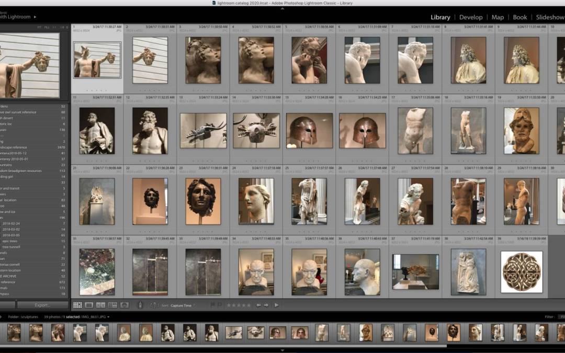Start impromptu slideshow with play button

(x=276, y=305)
